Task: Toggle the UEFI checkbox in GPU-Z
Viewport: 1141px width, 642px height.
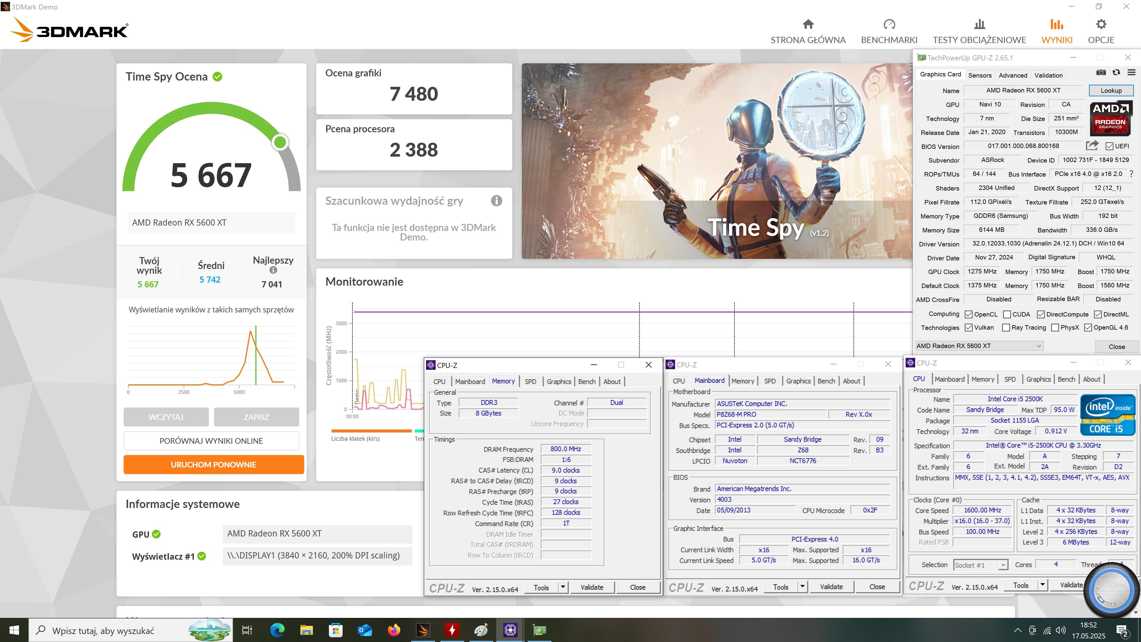Action: click(x=1109, y=146)
